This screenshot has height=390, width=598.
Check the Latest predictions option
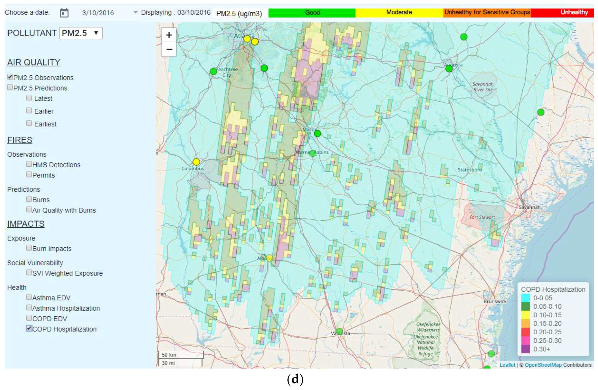[x=29, y=98]
